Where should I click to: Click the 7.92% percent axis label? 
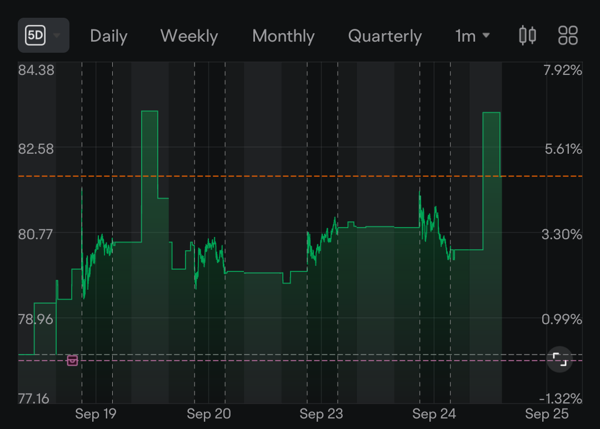(x=562, y=70)
